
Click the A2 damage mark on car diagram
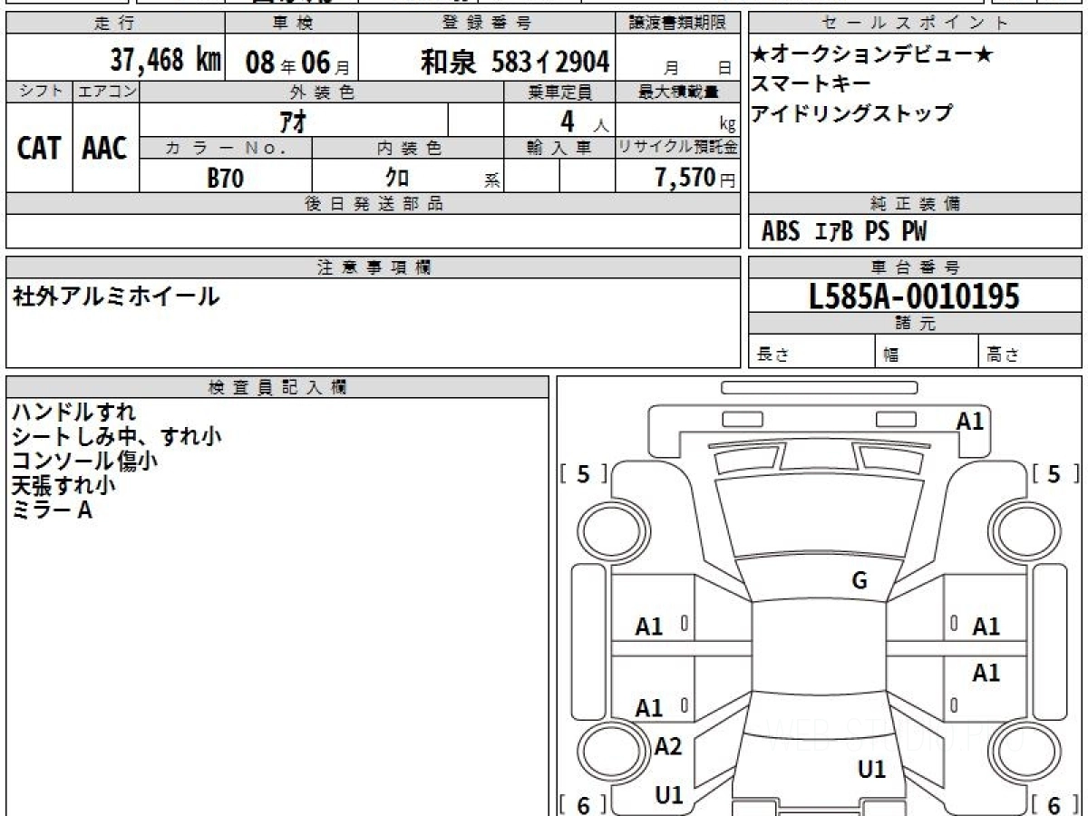(x=668, y=747)
